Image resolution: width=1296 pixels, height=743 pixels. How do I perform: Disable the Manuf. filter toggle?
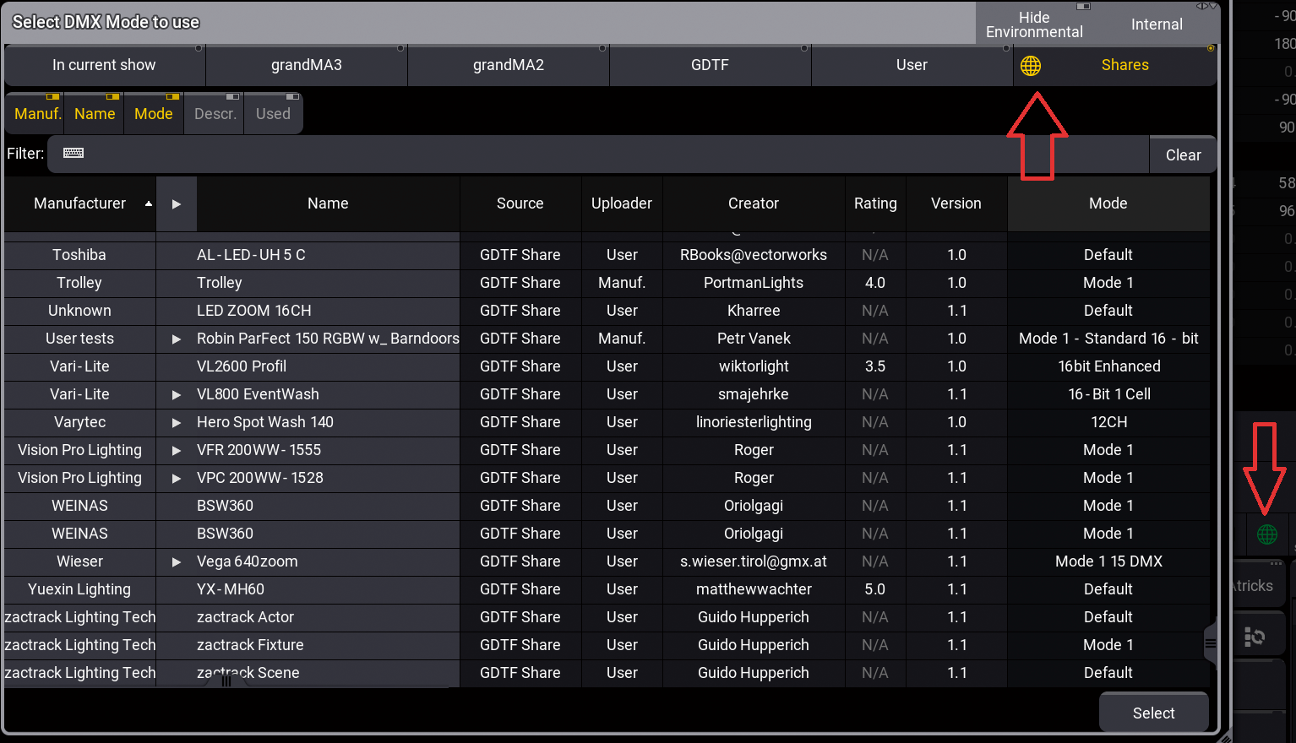click(x=38, y=113)
